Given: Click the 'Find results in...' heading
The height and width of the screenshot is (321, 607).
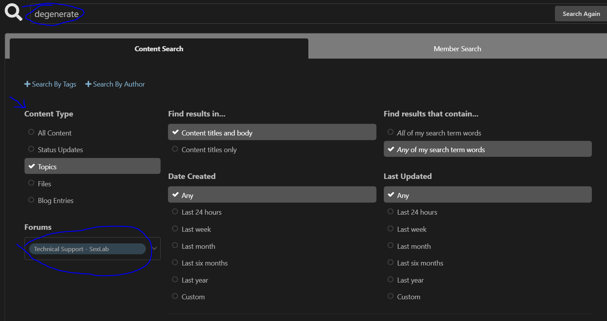Looking at the screenshot, I should (x=197, y=114).
